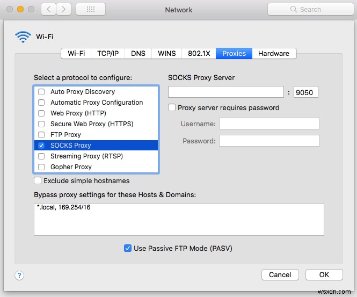
Task: Switch to the Wi-Fi tab
Action: (76, 54)
